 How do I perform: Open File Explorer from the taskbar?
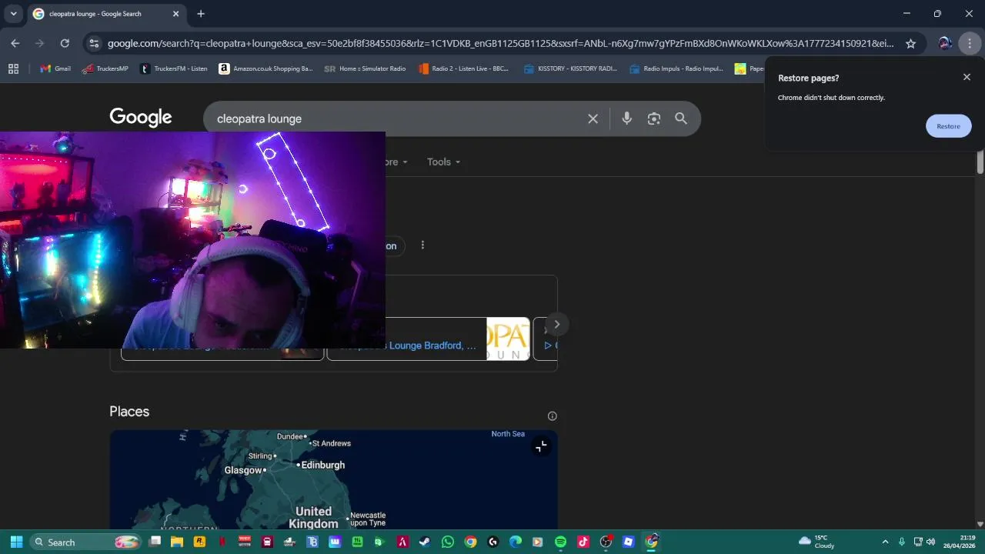177,542
